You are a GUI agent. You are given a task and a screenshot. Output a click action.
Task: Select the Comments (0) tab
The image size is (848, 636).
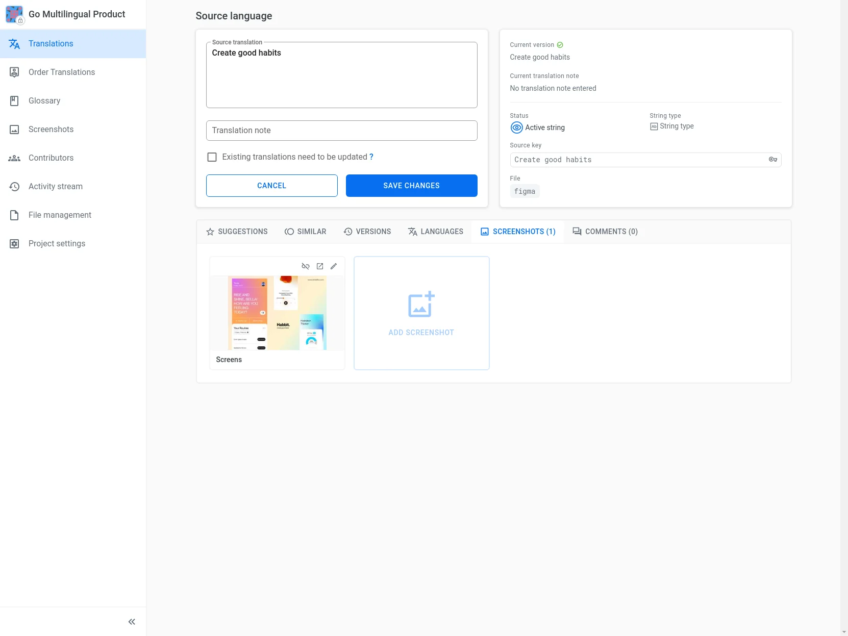(x=605, y=232)
